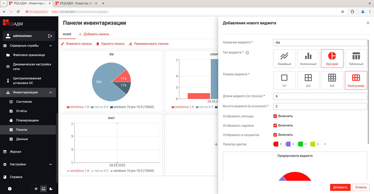Open the browser three-dot menu
Image resolution: width=374 pixels, height=194 pixels.
(x=370, y=12)
